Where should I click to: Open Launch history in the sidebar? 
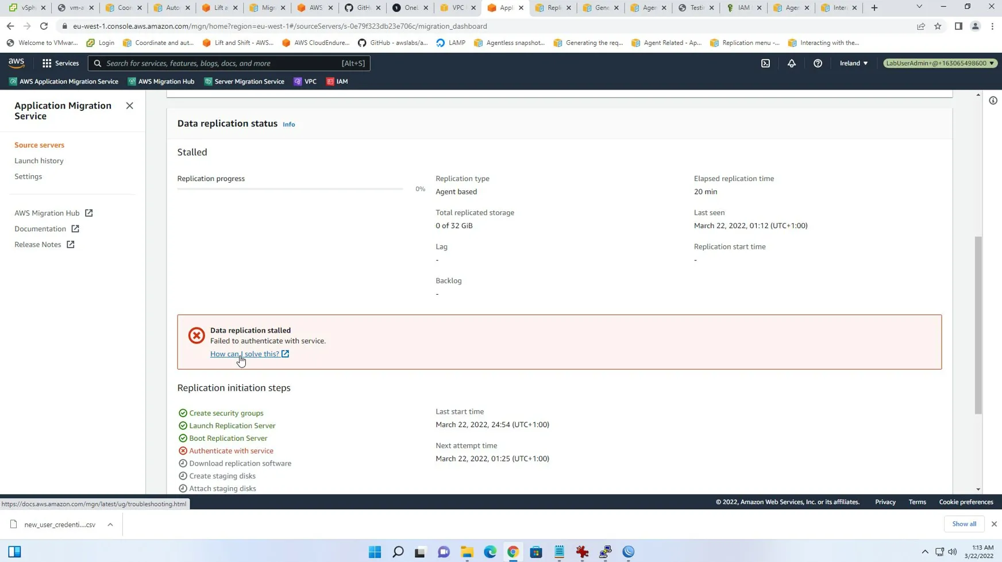[39, 161]
